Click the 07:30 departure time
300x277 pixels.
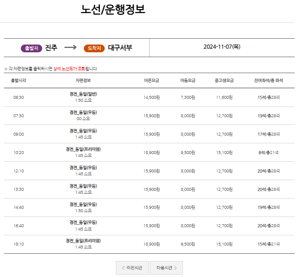pyautogui.click(x=18, y=116)
